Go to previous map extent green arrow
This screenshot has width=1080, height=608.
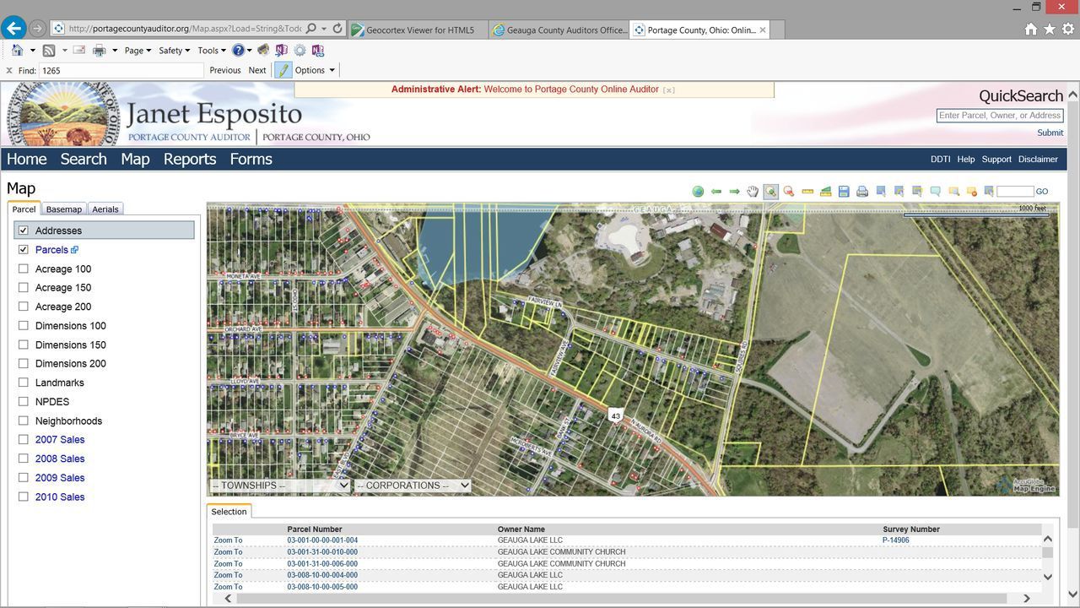[x=716, y=192]
